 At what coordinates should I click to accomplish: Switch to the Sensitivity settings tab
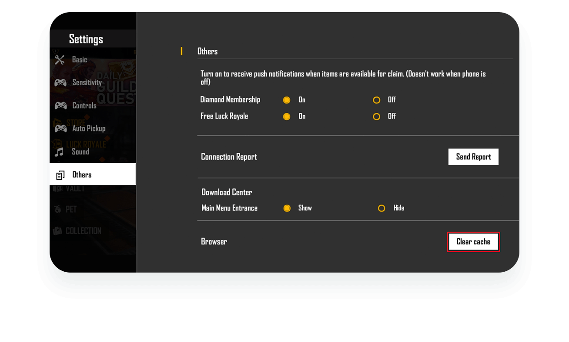click(87, 82)
